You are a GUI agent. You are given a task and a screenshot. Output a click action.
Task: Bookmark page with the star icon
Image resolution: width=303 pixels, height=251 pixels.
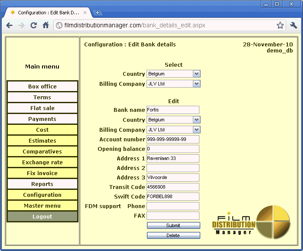point(280,25)
